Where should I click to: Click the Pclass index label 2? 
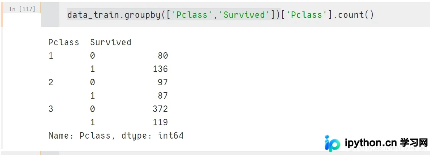[x=51, y=82]
